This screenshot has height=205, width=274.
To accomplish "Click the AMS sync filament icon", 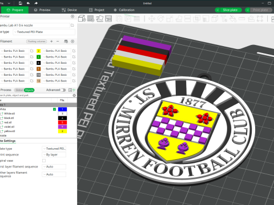I will coord(66,42).
